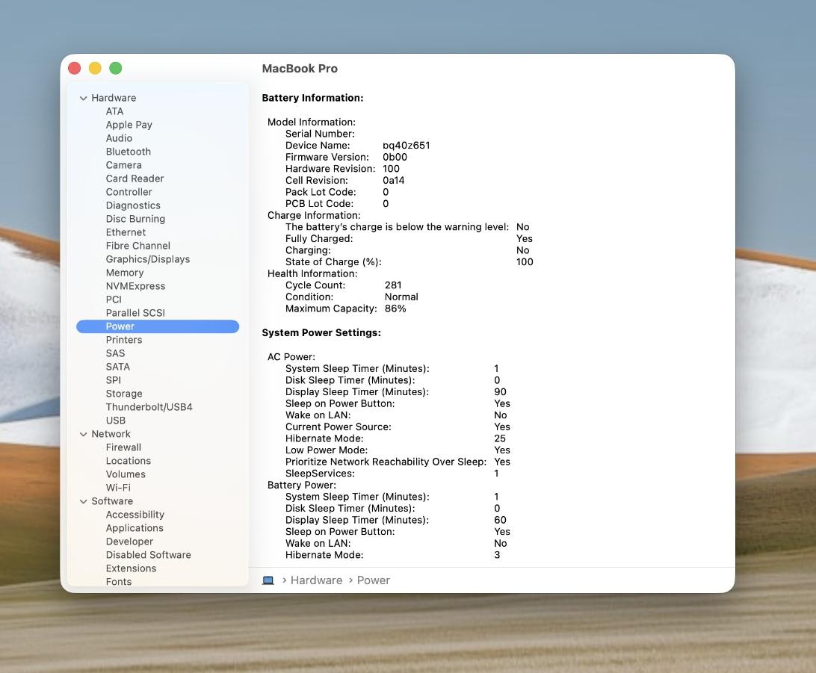Collapse the Hardware section chevron

(x=84, y=98)
